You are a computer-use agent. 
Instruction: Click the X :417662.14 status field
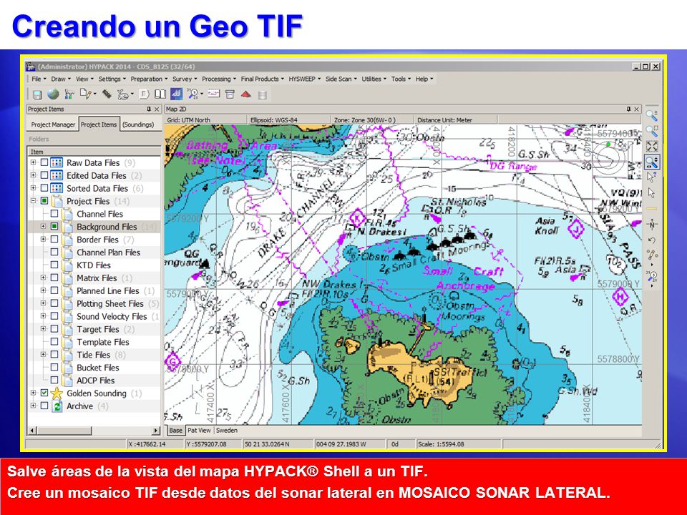coord(155,444)
